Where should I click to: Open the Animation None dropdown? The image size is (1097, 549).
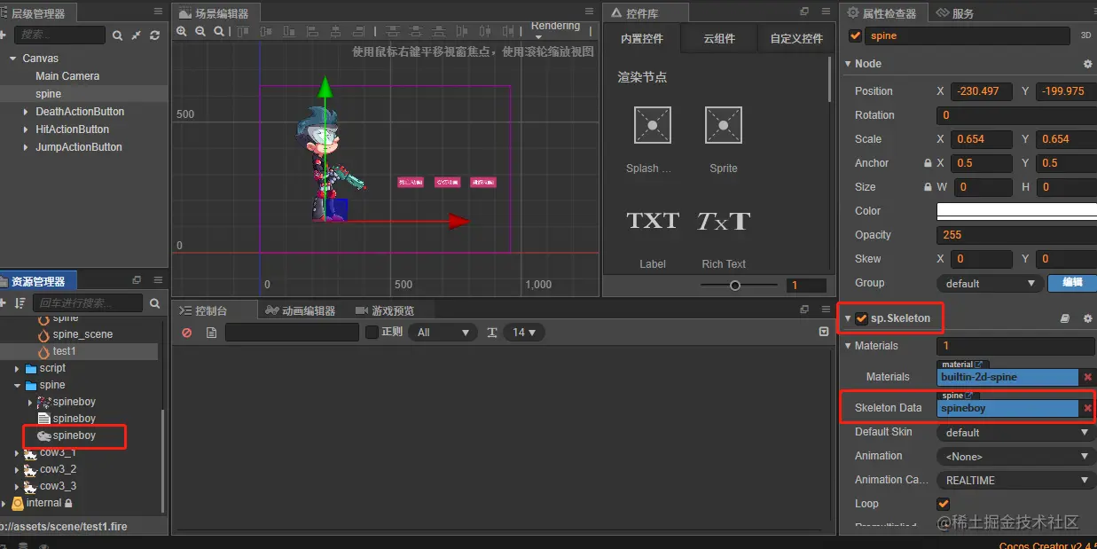[1016, 456]
